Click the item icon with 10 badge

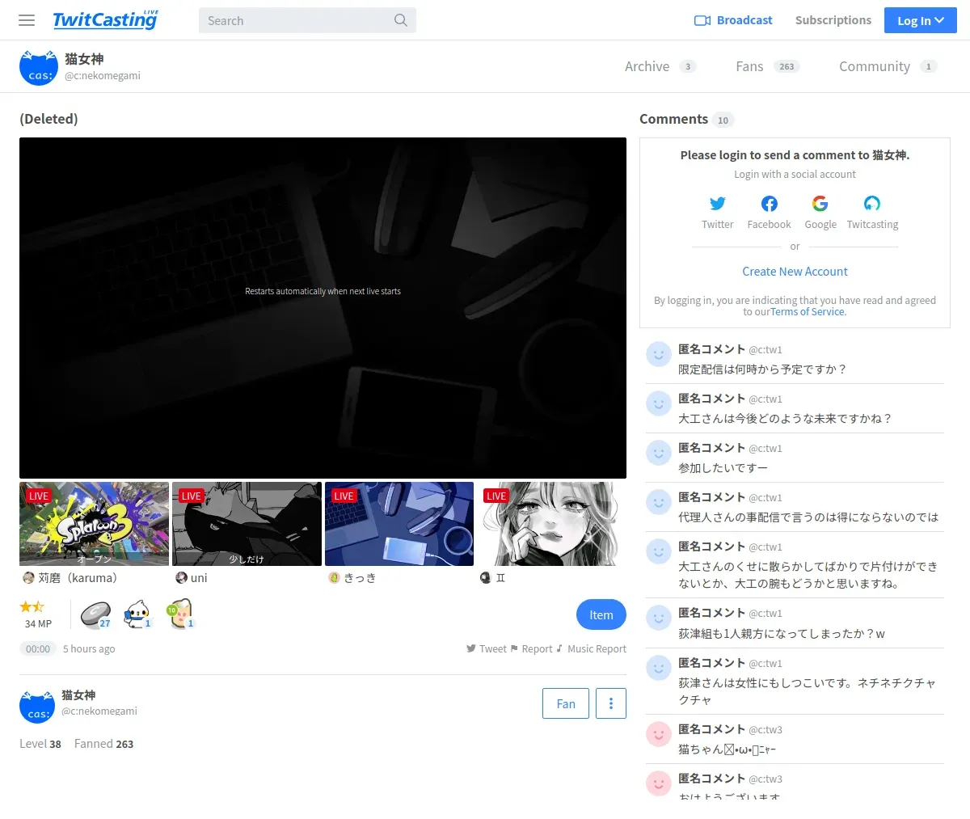point(180,614)
